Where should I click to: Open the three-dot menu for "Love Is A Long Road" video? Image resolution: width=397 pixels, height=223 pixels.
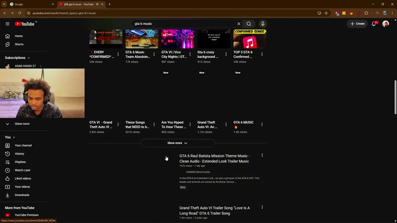(x=262, y=207)
